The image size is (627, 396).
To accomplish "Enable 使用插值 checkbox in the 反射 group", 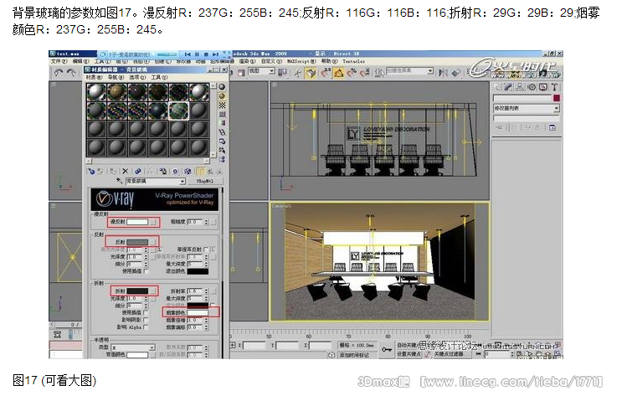I will pyautogui.click(x=146, y=270).
